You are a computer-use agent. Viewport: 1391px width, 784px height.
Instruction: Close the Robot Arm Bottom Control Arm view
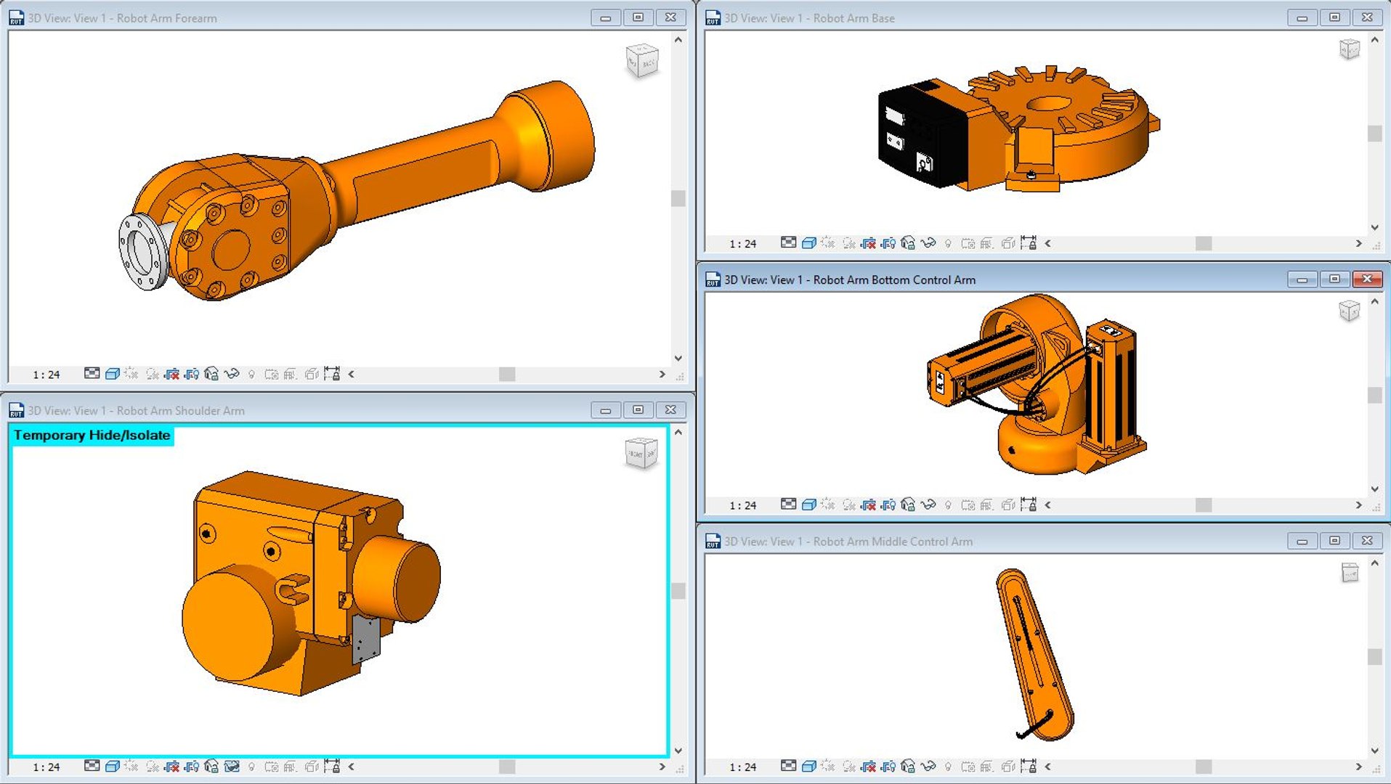(1367, 279)
